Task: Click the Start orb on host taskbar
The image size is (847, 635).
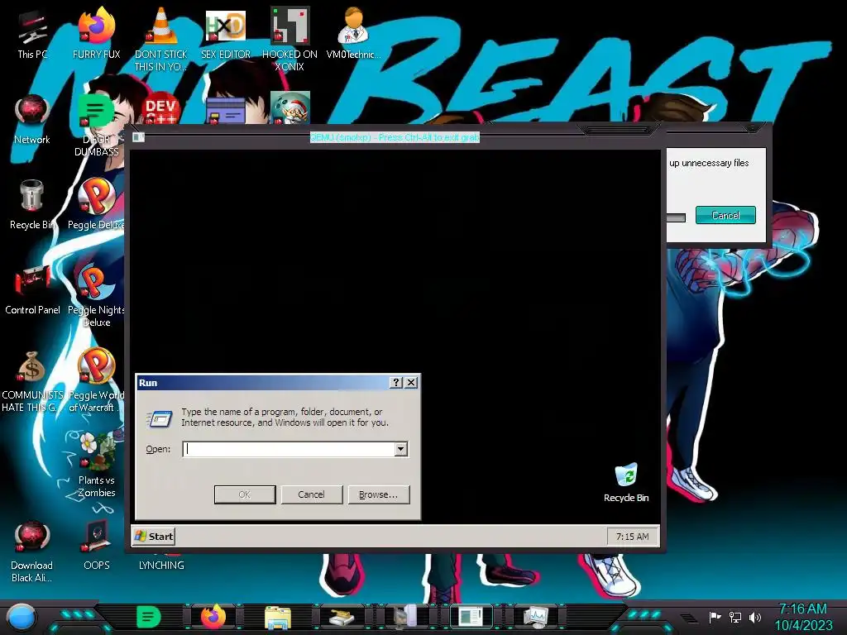Action: (x=22, y=617)
